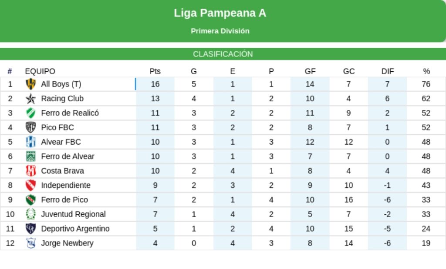
Task: Click the Deportivo Argentino dark crest icon
Action: pyautogui.click(x=30, y=229)
